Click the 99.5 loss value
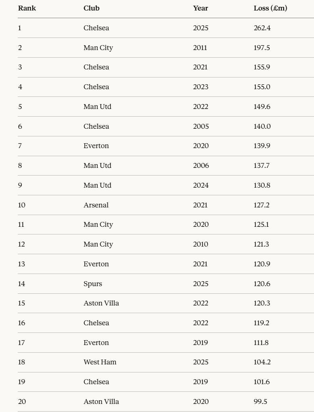Image resolution: width=314 pixels, height=412 pixels. 260,402
